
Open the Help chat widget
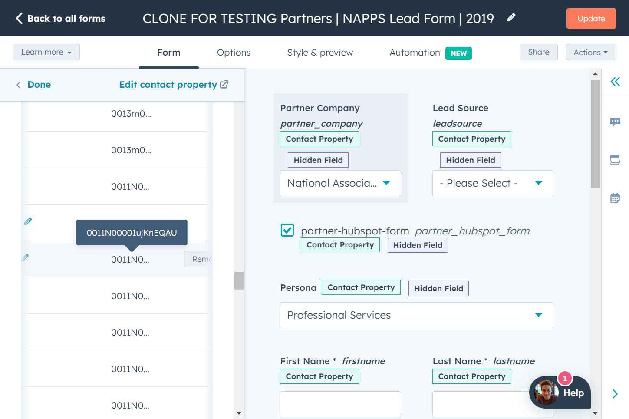pyautogui.click(x=560, y=393)
